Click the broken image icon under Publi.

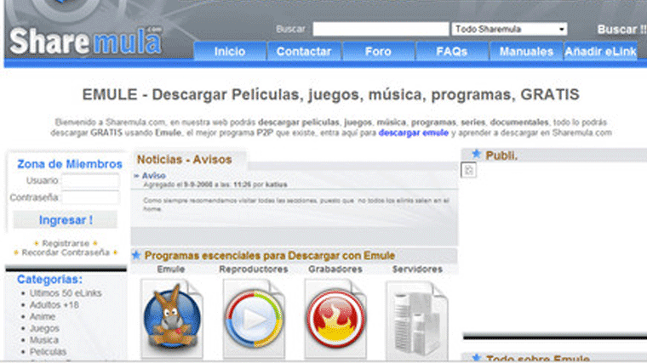[x=469, y=170]
